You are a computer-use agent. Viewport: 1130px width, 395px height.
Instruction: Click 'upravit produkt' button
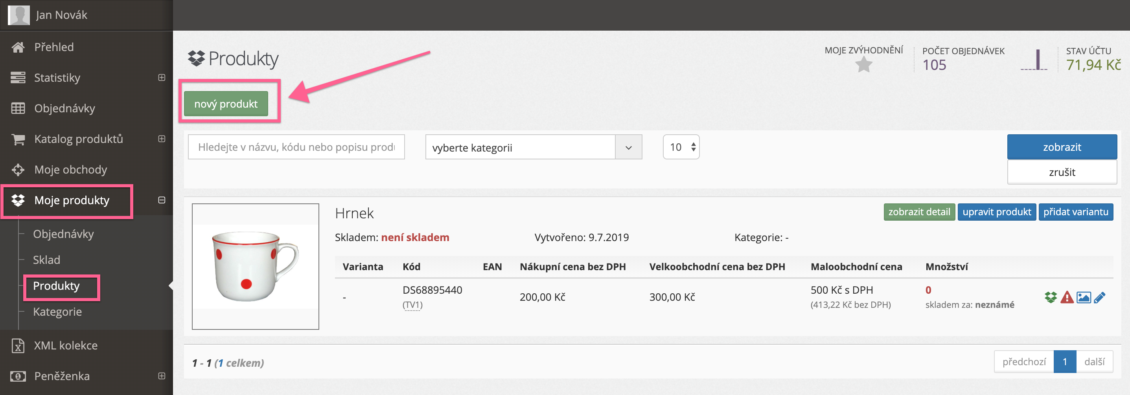(x=997, y=212)
